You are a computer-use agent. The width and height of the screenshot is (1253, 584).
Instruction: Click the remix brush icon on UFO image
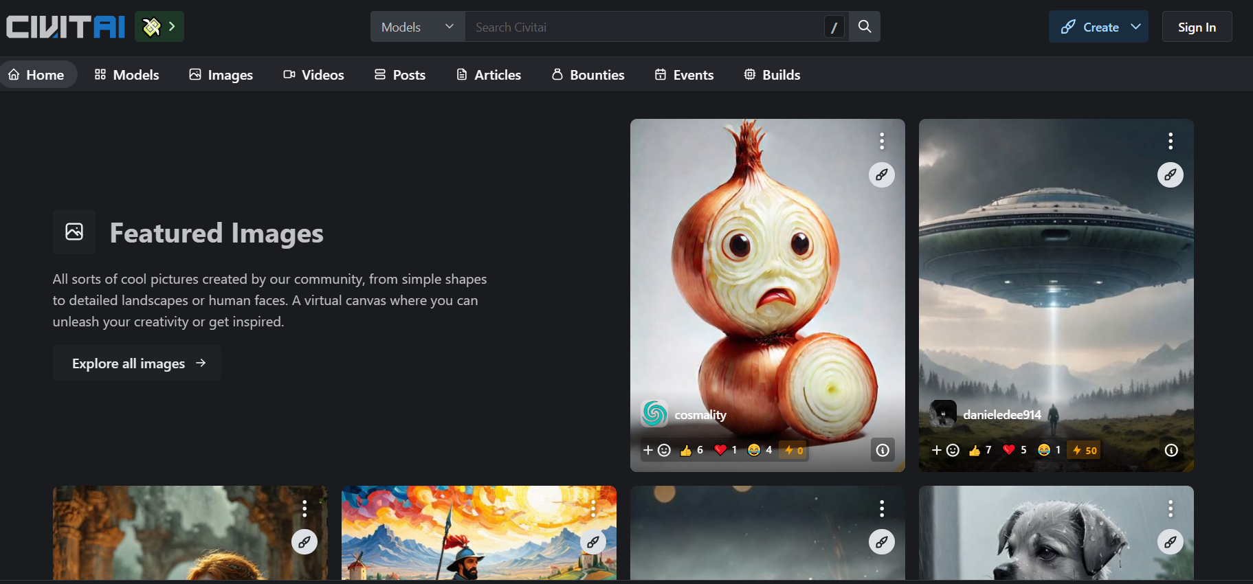click(1171, 175)
